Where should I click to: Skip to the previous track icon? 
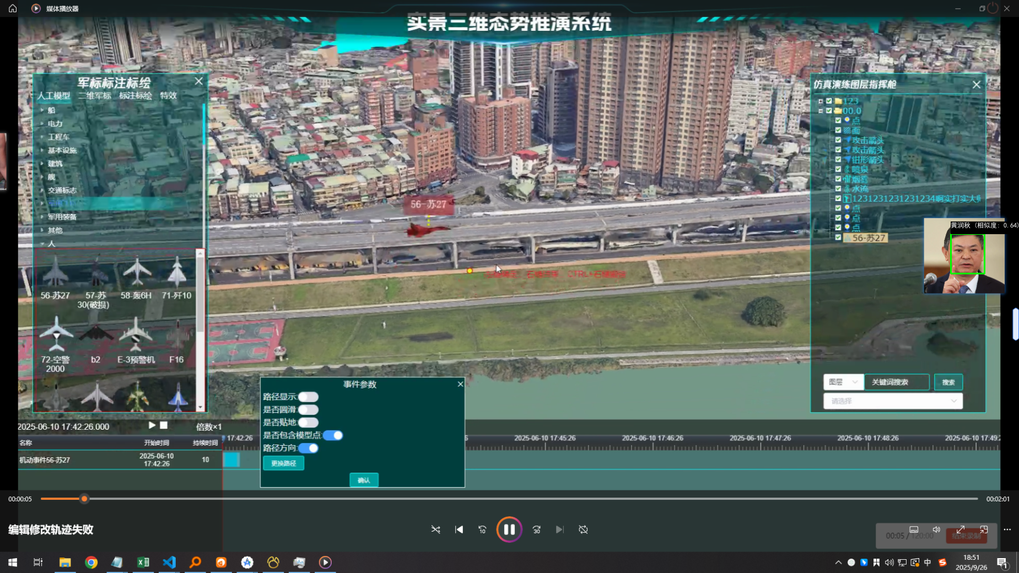point(459,529)
